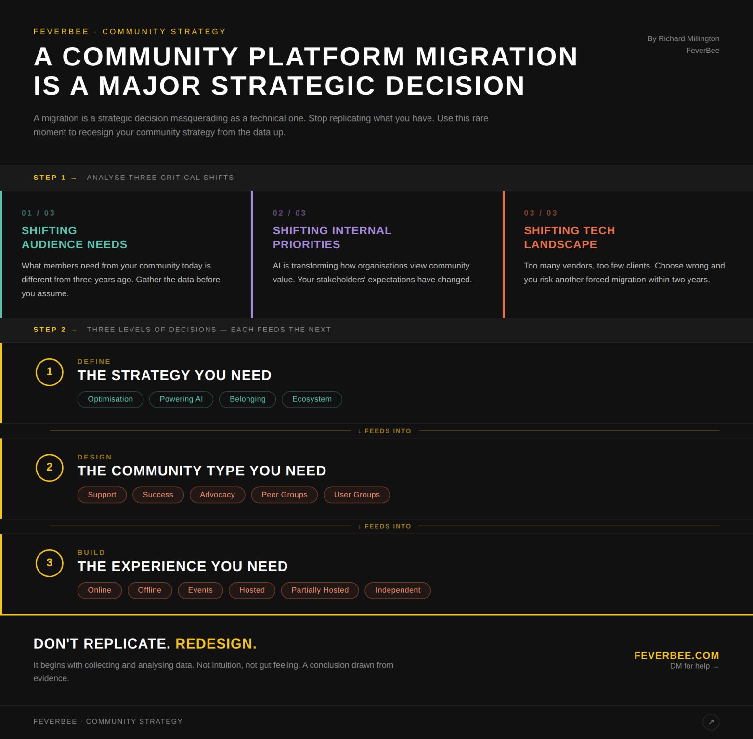Select step circle number 2
Viewport: 753px width, 739px height.
50,467
